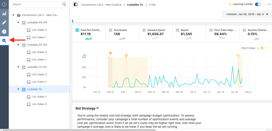Open the 2 Ads breadcrumb

152,5
